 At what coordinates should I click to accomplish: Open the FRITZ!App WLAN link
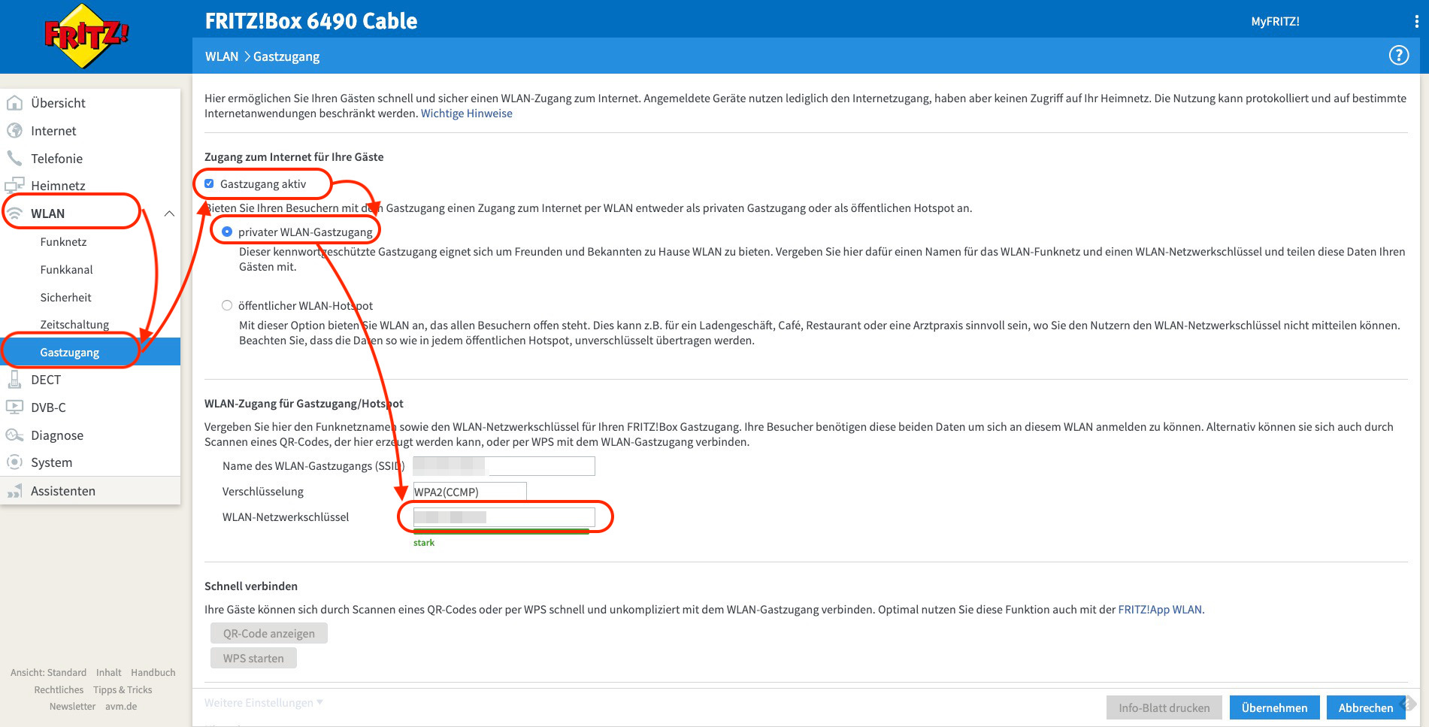click(1160, 610)
